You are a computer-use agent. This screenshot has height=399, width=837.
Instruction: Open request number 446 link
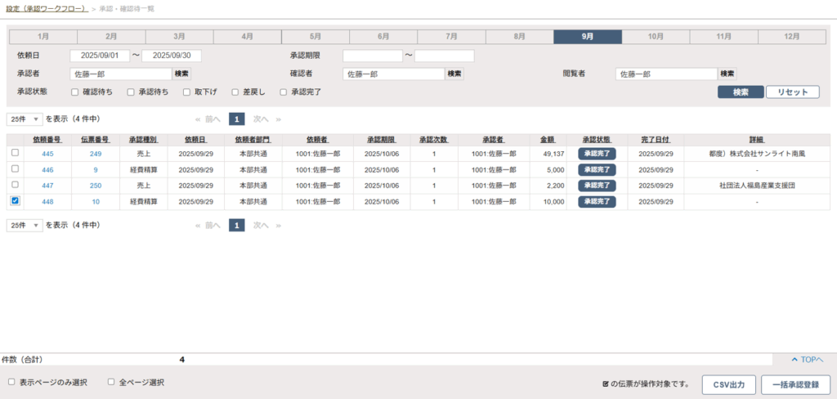[47, 169]
